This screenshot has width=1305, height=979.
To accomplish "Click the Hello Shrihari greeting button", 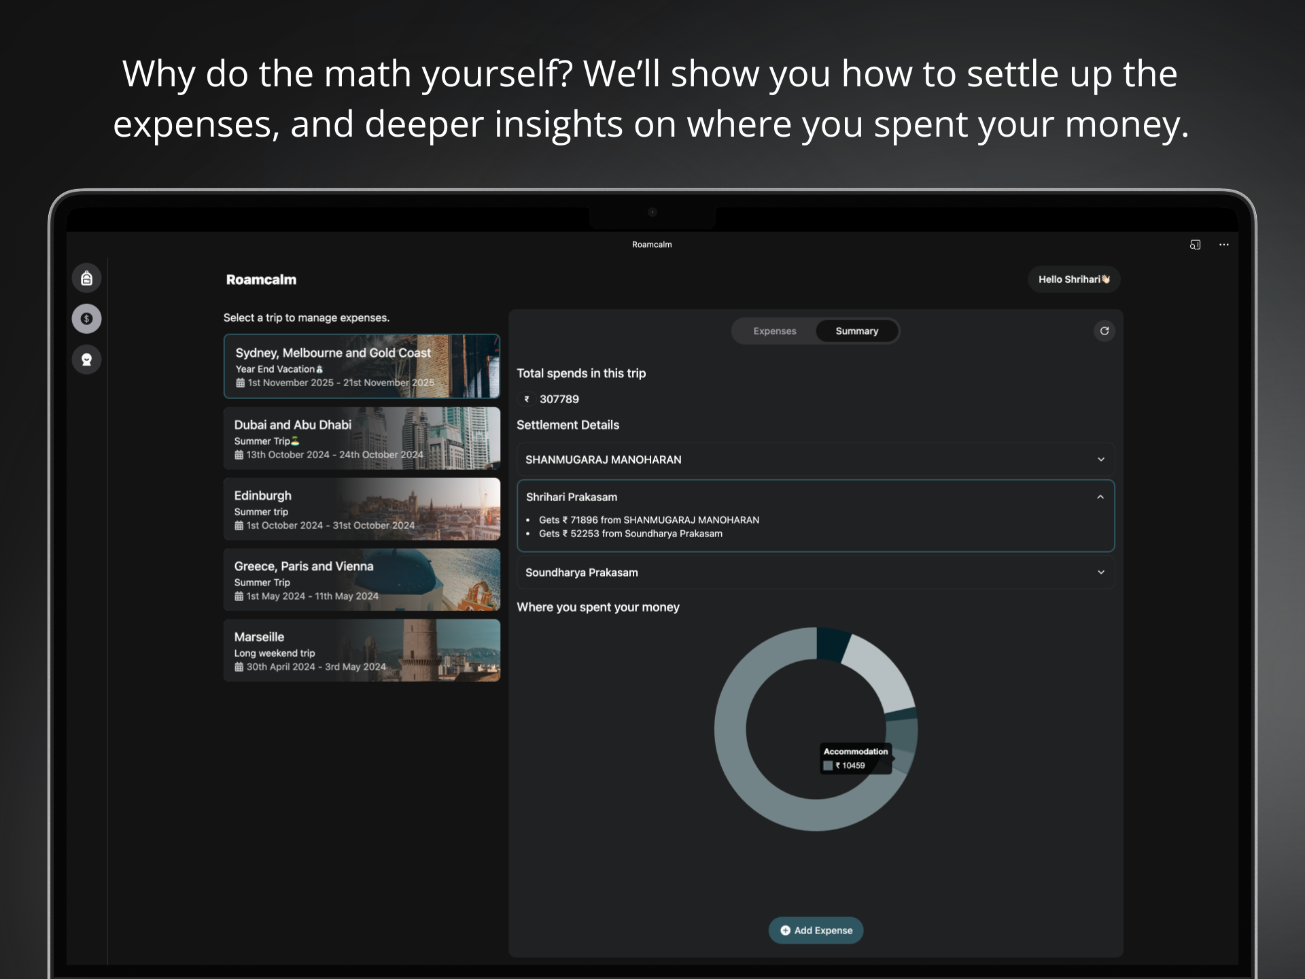I will (x=1074, y=279).
